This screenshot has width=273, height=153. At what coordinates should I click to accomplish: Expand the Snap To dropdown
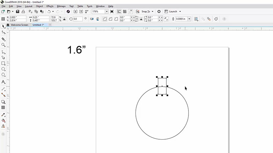pos(152,11)
